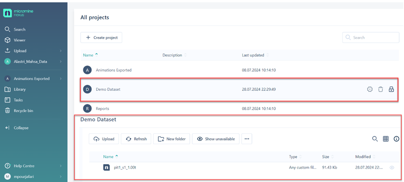Toggle Show unavailable files
Screen dimensions: 404x182
(216, 139)
